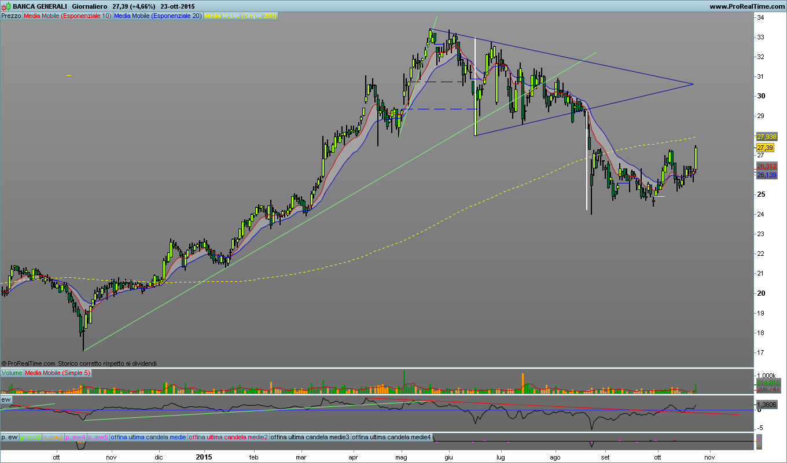The width and height of the screenshot is (787, 463).
Task: Click the ew oscillator panel label
Action: point(6,400)
